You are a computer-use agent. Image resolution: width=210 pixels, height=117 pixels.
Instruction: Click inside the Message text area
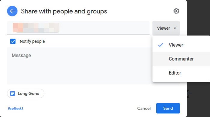(79, 66)
